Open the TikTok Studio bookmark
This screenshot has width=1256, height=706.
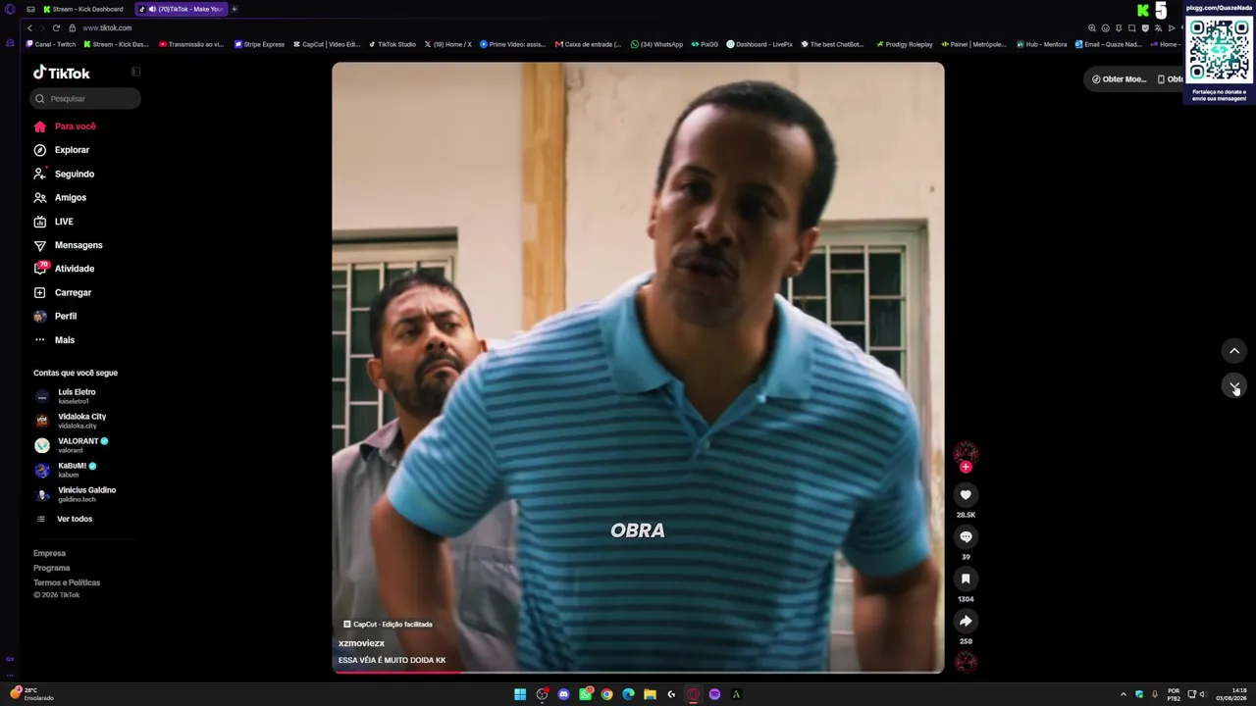pos(392,44)
